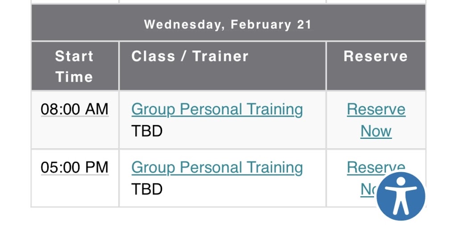Screen dimensions: 457x249
Task: Click the Wednesday, February 21 date header
Action: (228, 24)
